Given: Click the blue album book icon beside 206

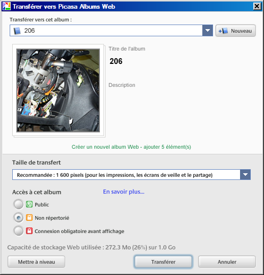Looking at the screenshot, I should [17, 31].
